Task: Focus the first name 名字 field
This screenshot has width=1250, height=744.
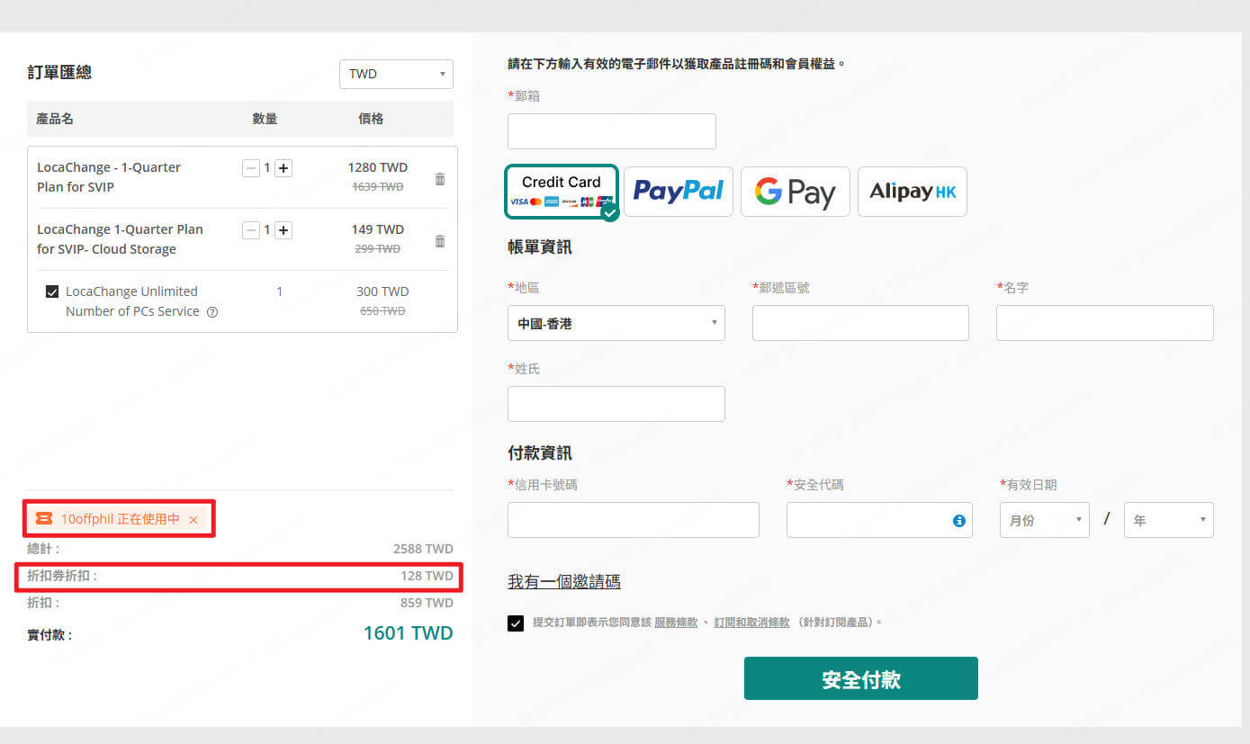Action: click(x=1105, y=323)
